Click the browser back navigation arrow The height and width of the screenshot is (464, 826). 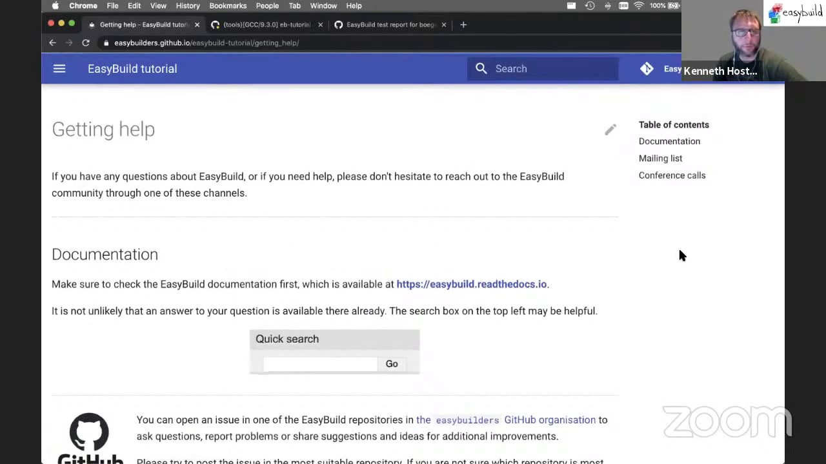52,43
